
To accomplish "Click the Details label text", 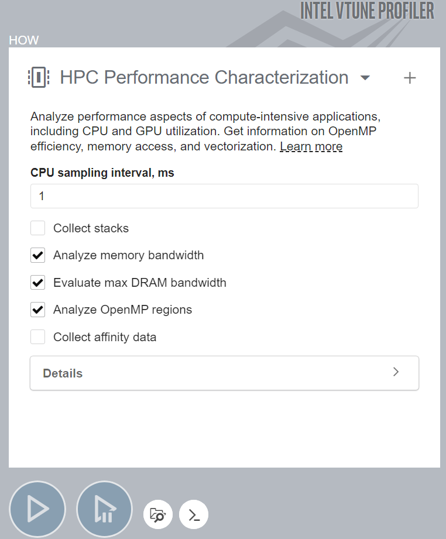I will (x=63, y=373).
